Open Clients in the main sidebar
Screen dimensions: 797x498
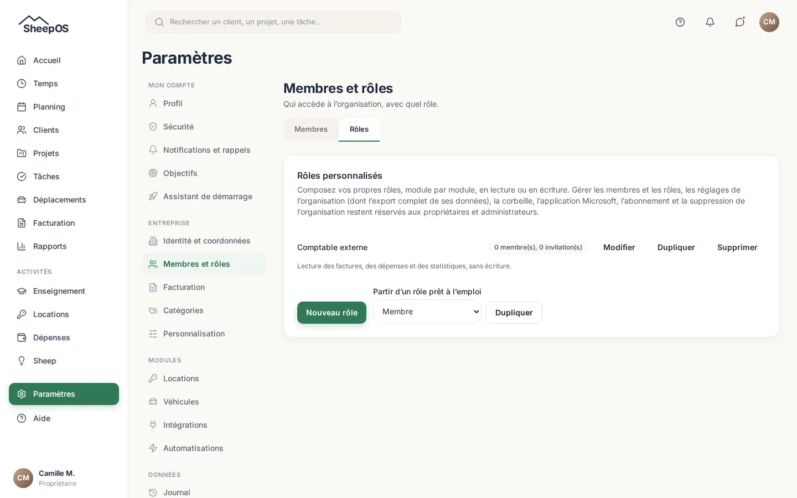[64, 130]
